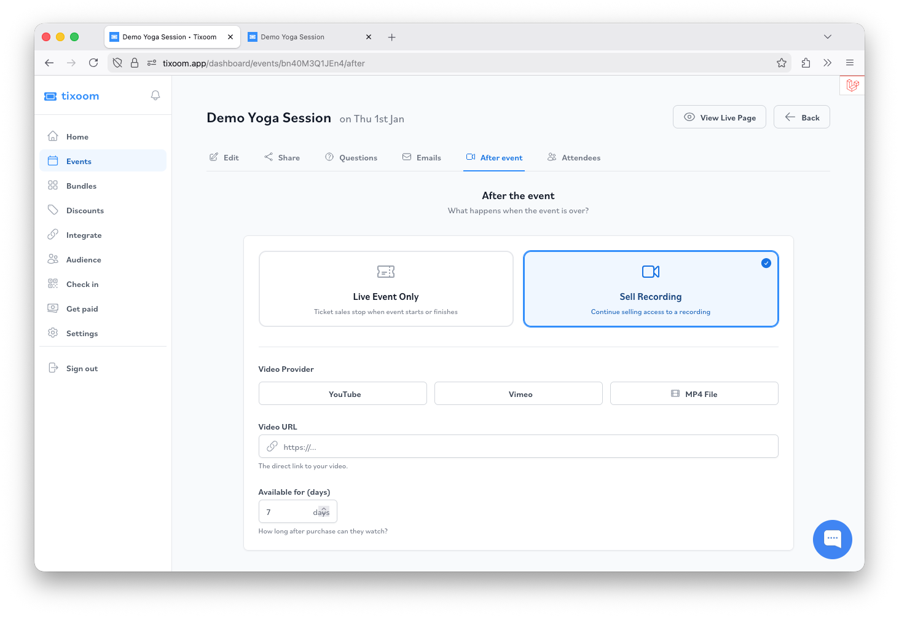Switch to the Attendees tab
The width and height of the screenshot is (899, 617).
click(574, 158)
